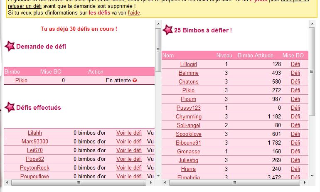The image size is (320, 192).
Task: Open Mars93300's profile link
Action: pyautogui.click(x=35, y=142)
